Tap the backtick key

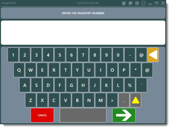tap(142, 85)
